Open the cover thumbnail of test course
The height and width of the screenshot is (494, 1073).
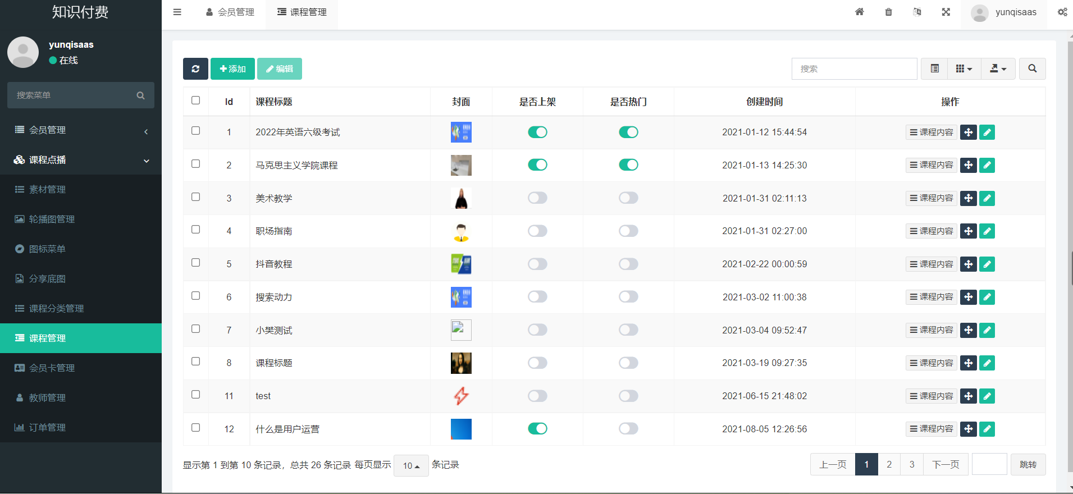point(461,396)
